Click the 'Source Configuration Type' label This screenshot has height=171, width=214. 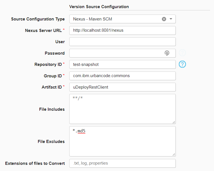38,19
